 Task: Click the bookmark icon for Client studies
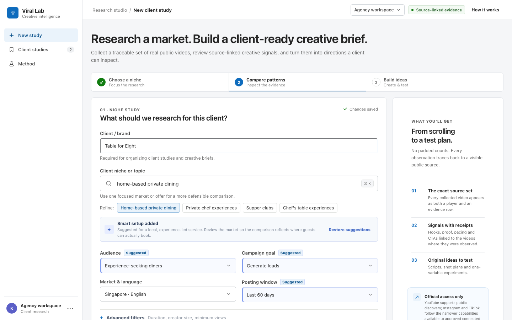click(11, 50)
